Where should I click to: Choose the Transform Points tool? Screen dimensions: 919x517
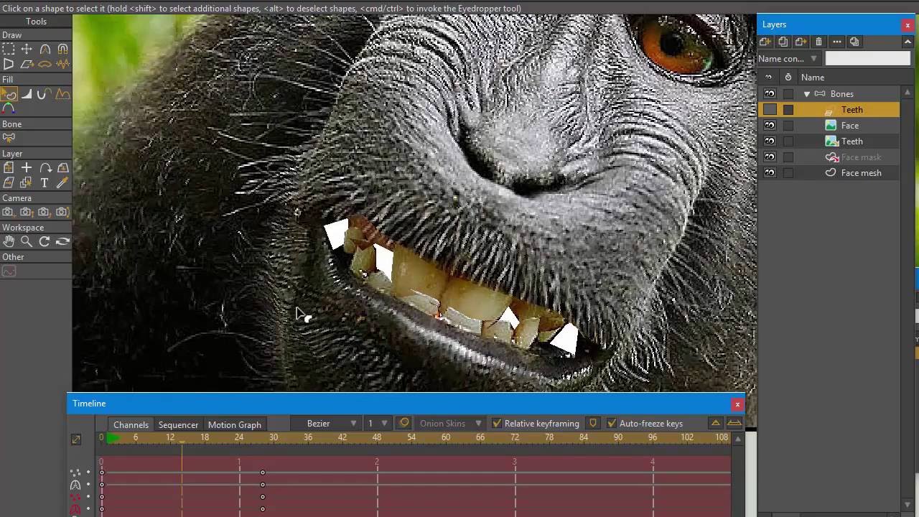click(x=27, y=49)
